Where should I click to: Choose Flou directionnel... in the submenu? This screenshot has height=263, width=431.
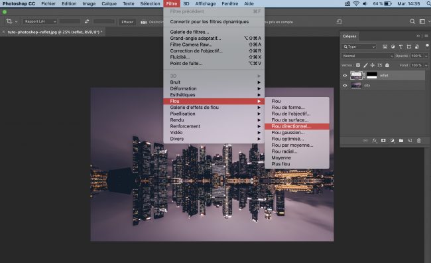tap(297, 126)
